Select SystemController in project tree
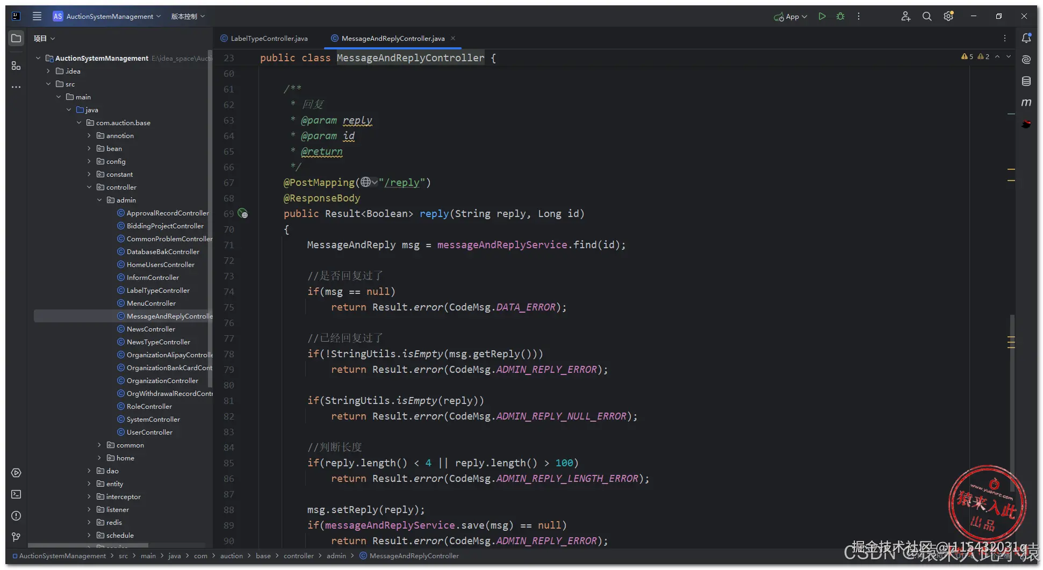Viewport: 1043px width, 570px height. [153, 419]
